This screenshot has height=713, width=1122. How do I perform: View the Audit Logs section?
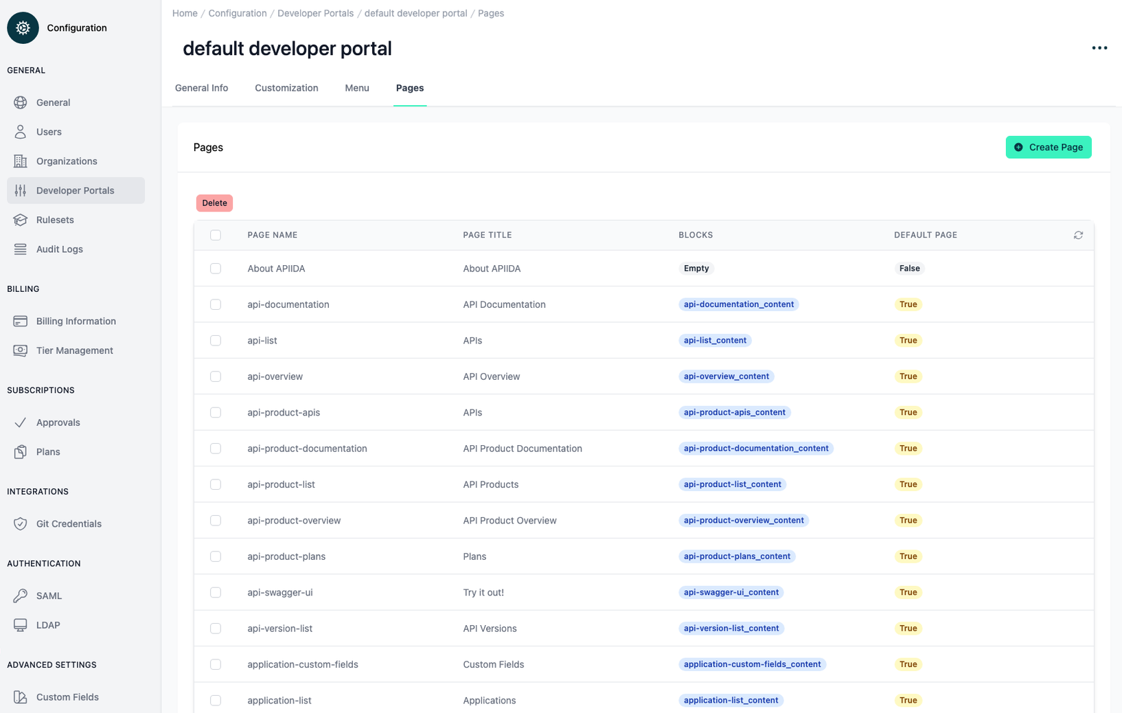click(x=59, y=249)
